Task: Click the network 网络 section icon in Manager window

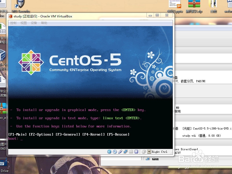Action: 147,159
